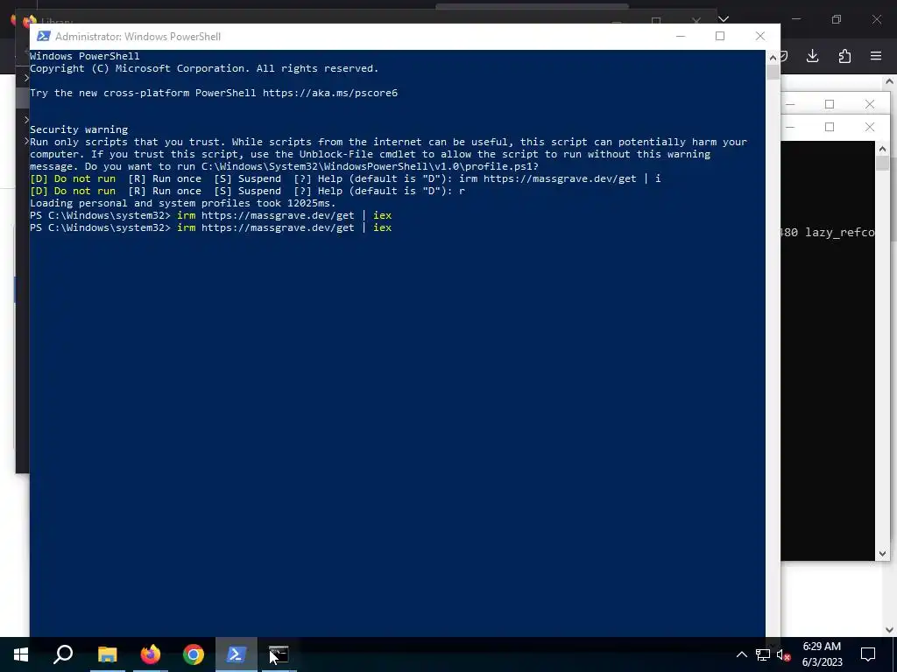The height and width of the screenshot is (672, 897).
Task: Click the 'Security warning' heading text
Action: (x=79, y=129)
